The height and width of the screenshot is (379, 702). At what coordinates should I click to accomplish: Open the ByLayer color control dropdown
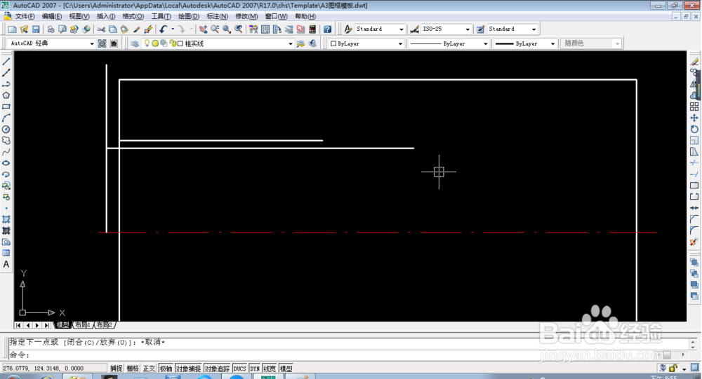pyautogui.click(x=400, y=43)
